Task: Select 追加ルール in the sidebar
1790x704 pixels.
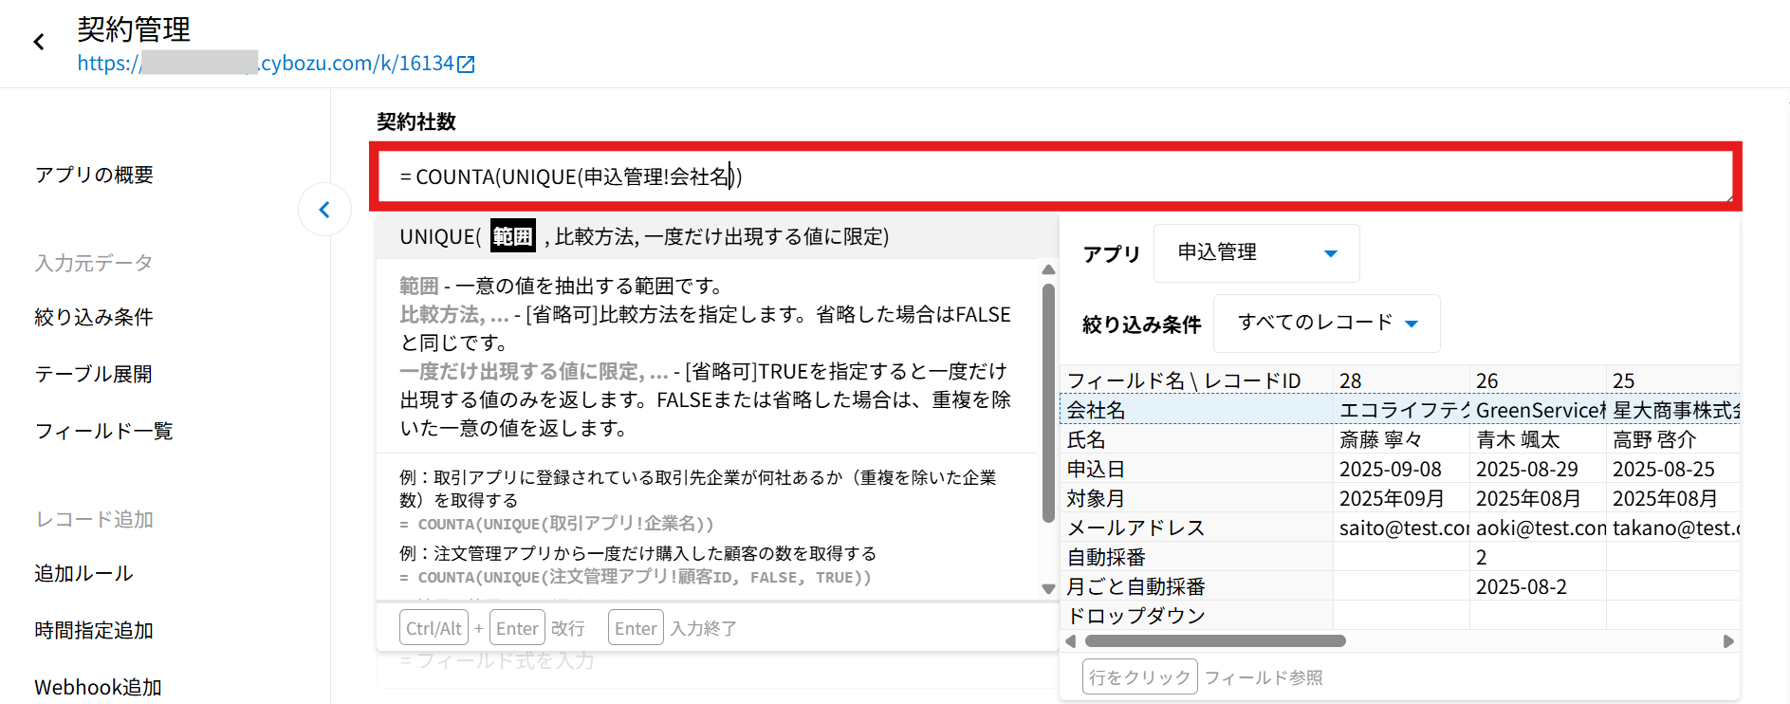Action: tap(83, 573)
